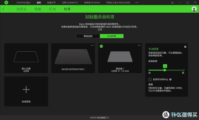Select 手动校准 mode
Viewport: 199px width, 120px height.
click(x=112, y=36)
